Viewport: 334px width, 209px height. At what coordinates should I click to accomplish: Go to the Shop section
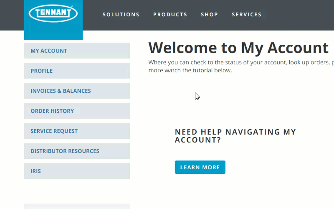click(209, 15)
